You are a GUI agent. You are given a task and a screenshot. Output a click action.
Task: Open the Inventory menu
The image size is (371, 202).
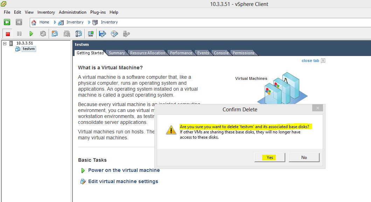click(46, 12)
